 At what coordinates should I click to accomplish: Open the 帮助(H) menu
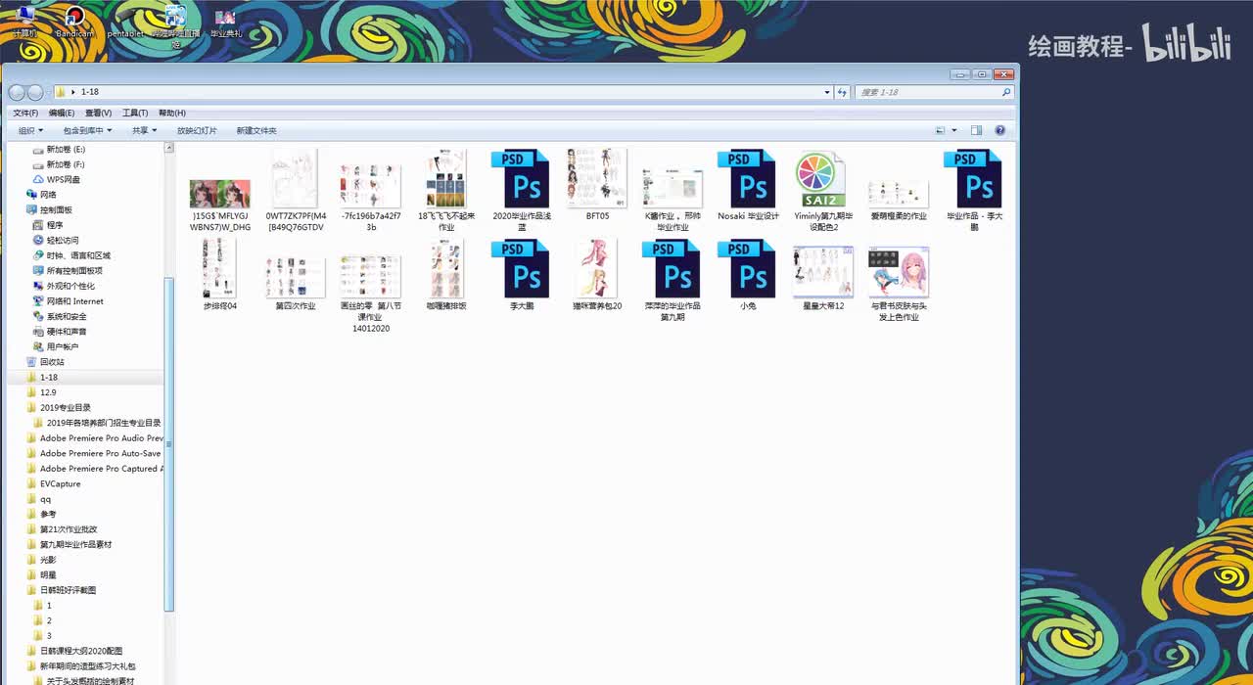172,113
